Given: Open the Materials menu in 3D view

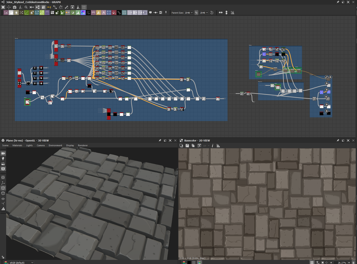Looking at the screenshot, I should pos(17,145).
